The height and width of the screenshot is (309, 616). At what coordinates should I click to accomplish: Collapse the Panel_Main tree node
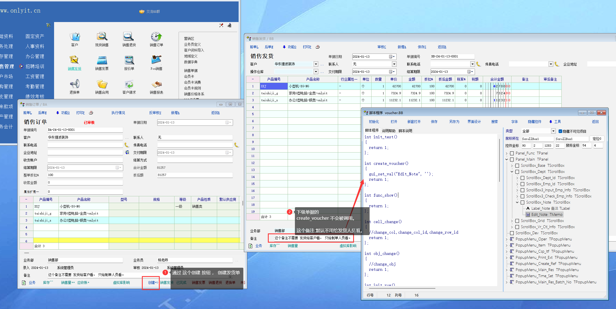click(x=507, y=160)
